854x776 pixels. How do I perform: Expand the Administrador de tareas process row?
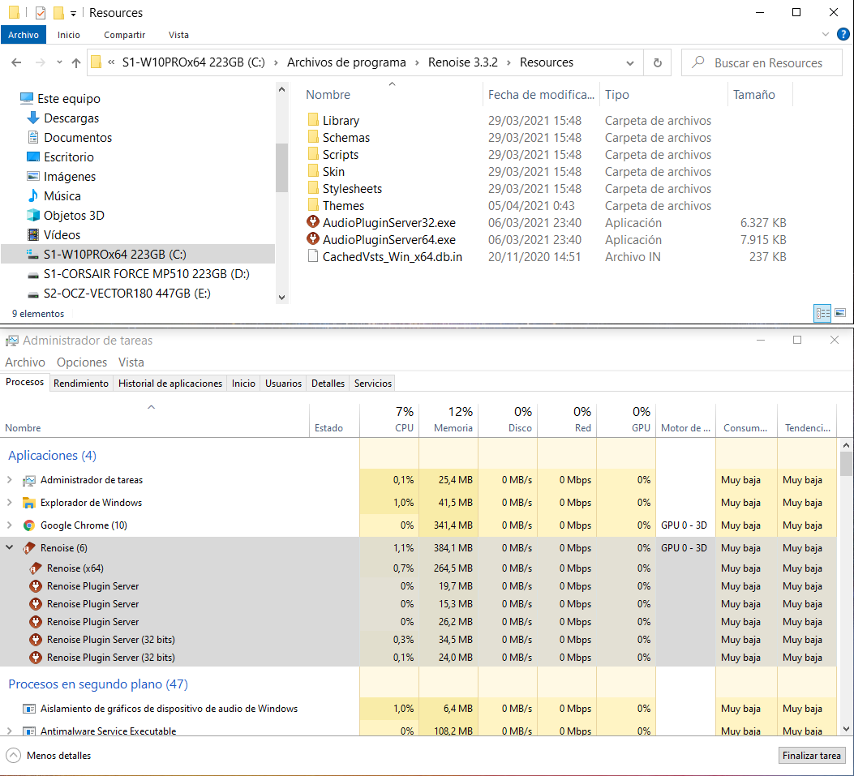coord(9,480)
